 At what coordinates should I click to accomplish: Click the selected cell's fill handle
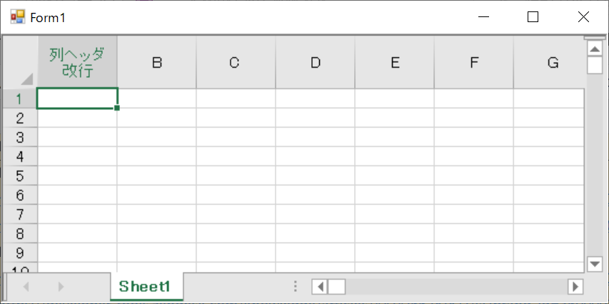[117, 108]
